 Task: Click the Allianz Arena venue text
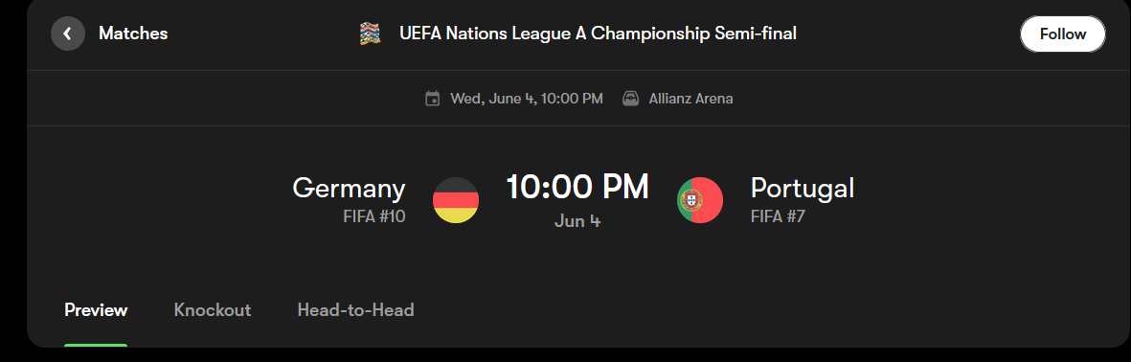point(691,99)
